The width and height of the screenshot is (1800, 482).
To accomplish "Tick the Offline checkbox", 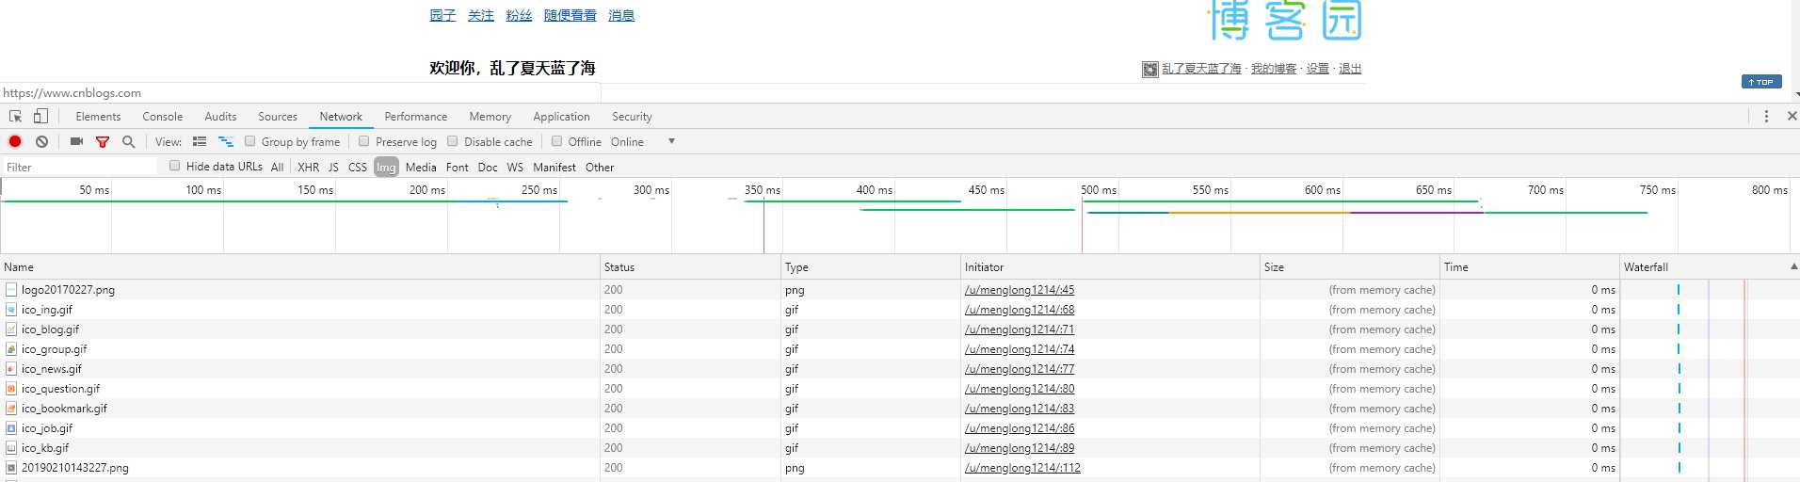I will click(557, 141).
